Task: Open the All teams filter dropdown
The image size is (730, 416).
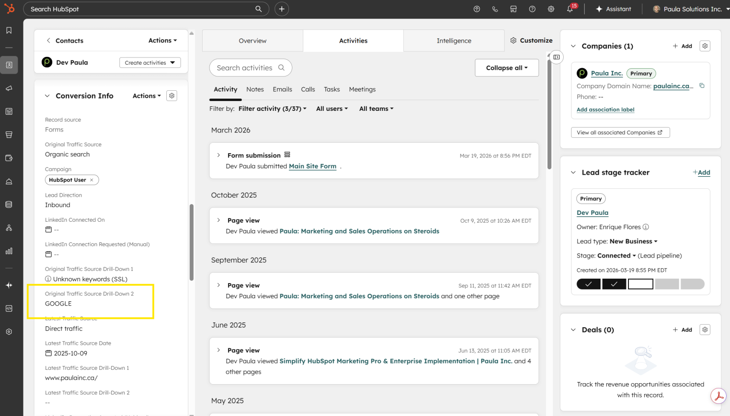Action: click(376, 109)
